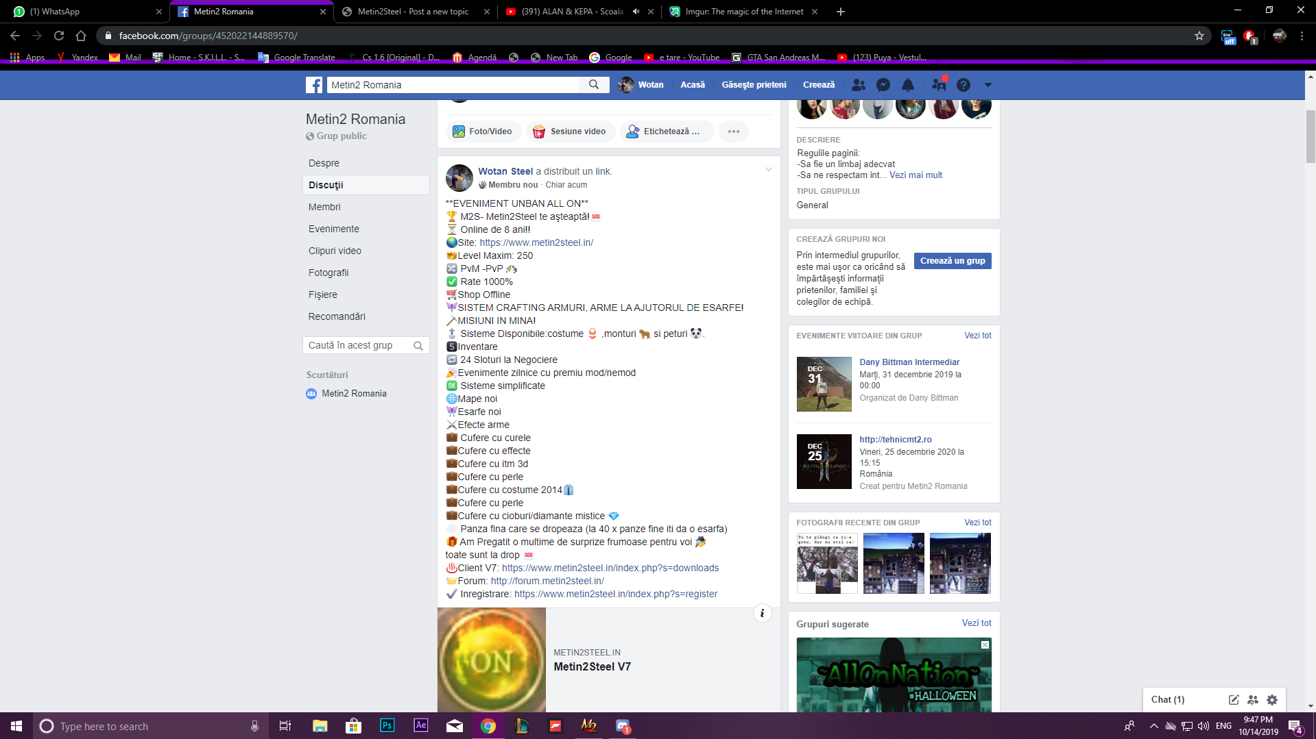Click the Foto/Video post button
The width and height of the screenshot is (1316, 739).
point(483,131)
